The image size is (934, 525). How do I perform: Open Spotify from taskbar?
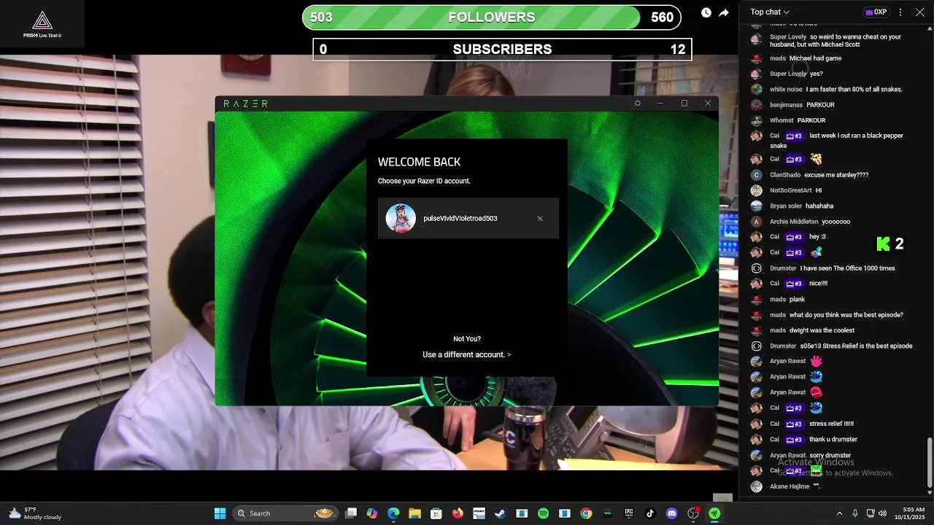click(543, 513)
